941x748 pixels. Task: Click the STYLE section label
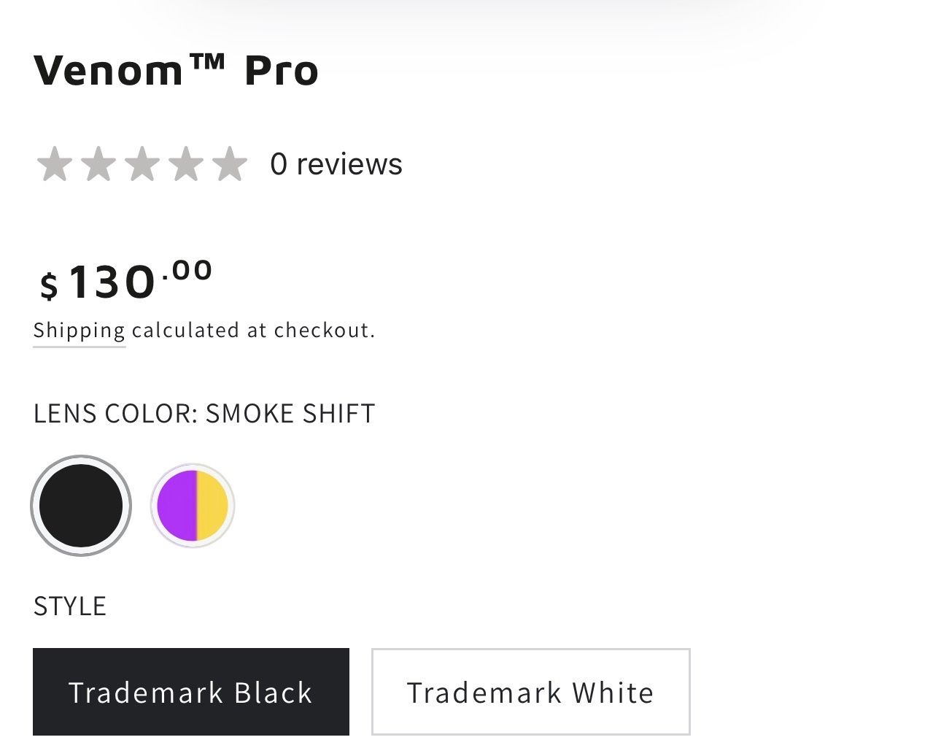pos(70,606)
